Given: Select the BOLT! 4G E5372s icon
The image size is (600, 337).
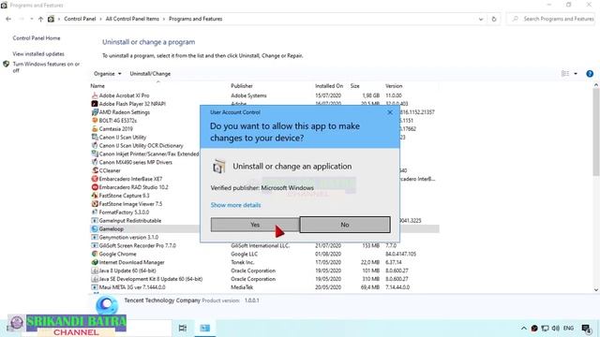Looking at the screenshot, I should (95, 121).
